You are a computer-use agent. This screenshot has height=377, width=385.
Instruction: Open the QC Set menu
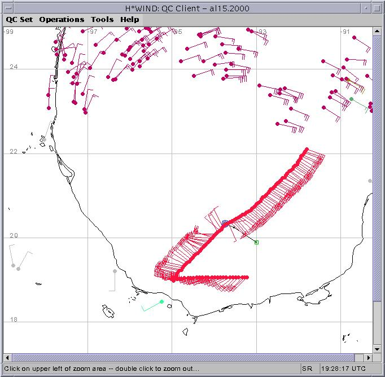pos(19,19)
